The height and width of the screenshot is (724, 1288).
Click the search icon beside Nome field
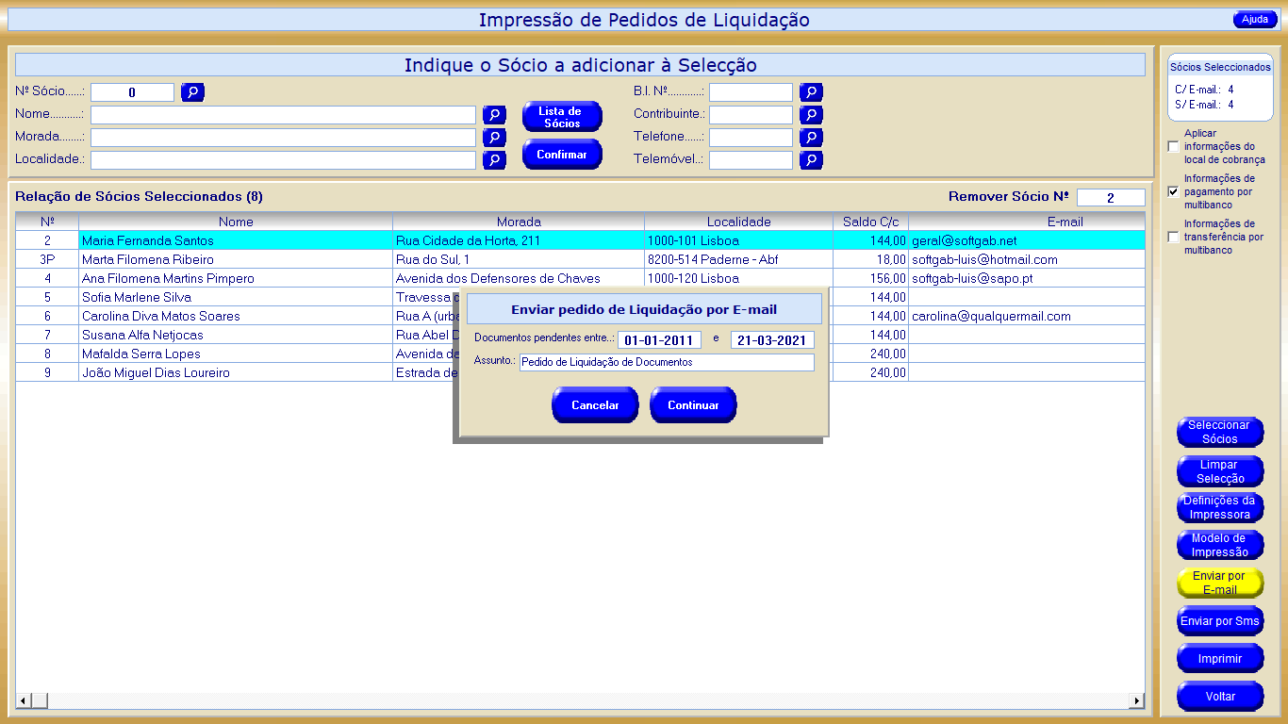coord(494,115)
